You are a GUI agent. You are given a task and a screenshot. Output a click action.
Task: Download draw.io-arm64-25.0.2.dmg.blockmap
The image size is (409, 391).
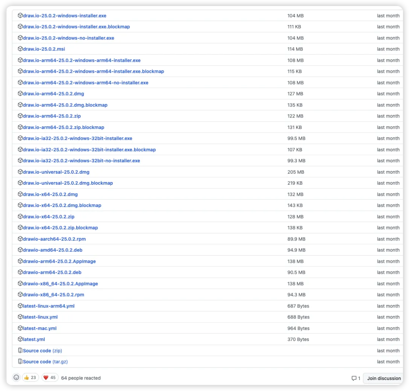coord(65,105)
